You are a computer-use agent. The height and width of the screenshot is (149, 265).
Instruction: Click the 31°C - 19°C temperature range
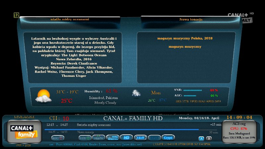(67, 92)
